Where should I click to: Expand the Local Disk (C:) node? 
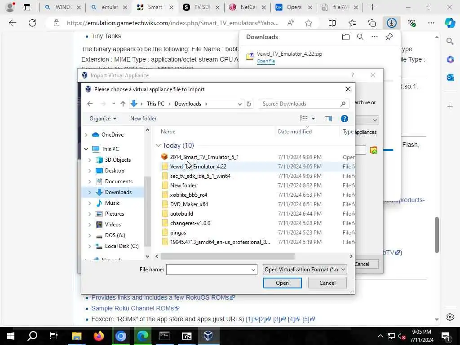click(90, 247)
